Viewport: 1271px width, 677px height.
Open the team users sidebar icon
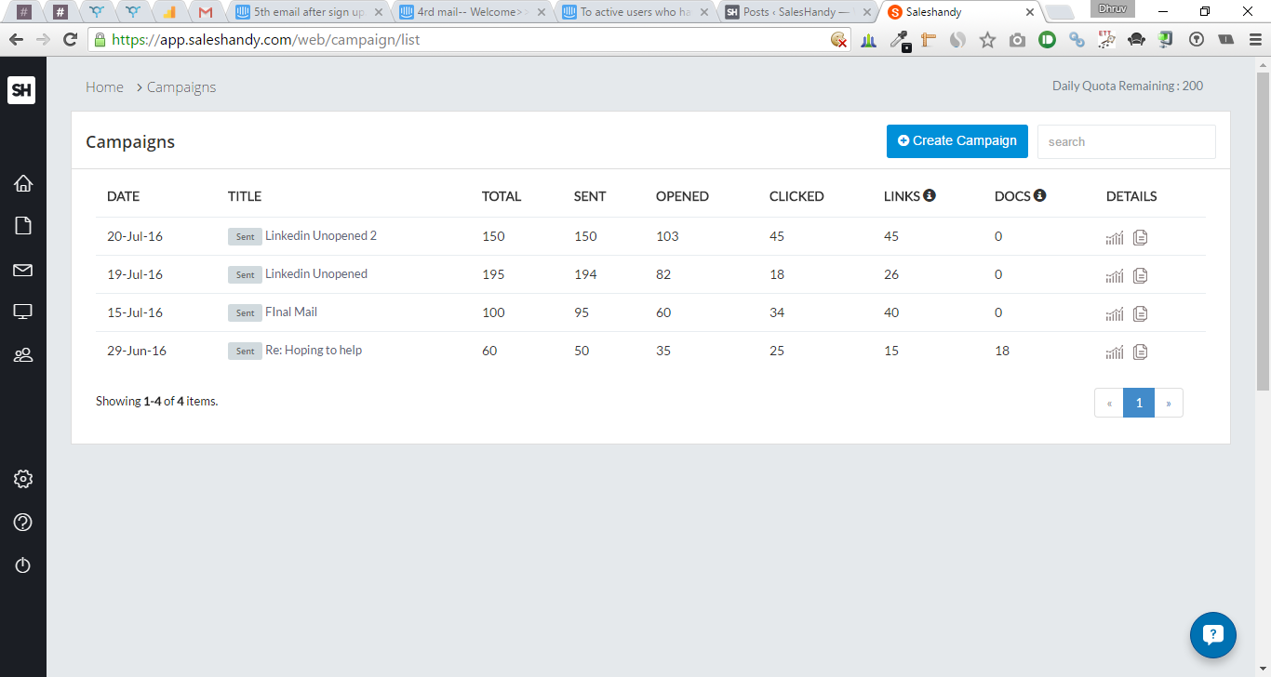23,354
